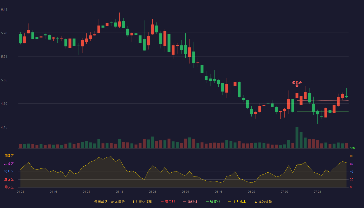
Task: Toggle the 强压线 legend entry
Action: (x=168, y=202)
